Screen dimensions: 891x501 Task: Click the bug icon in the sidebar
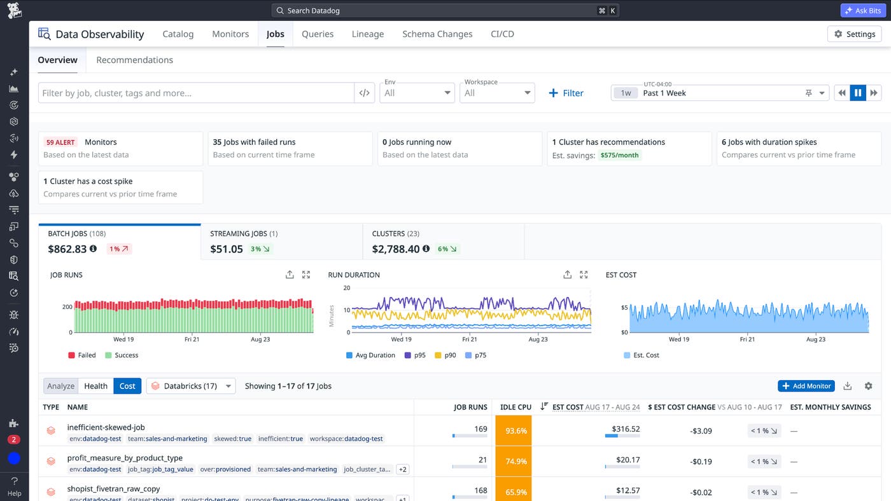coord(14,315)
